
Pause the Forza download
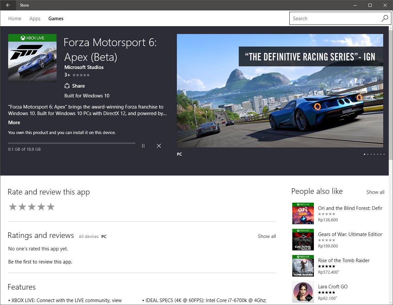tap(143, 146)
